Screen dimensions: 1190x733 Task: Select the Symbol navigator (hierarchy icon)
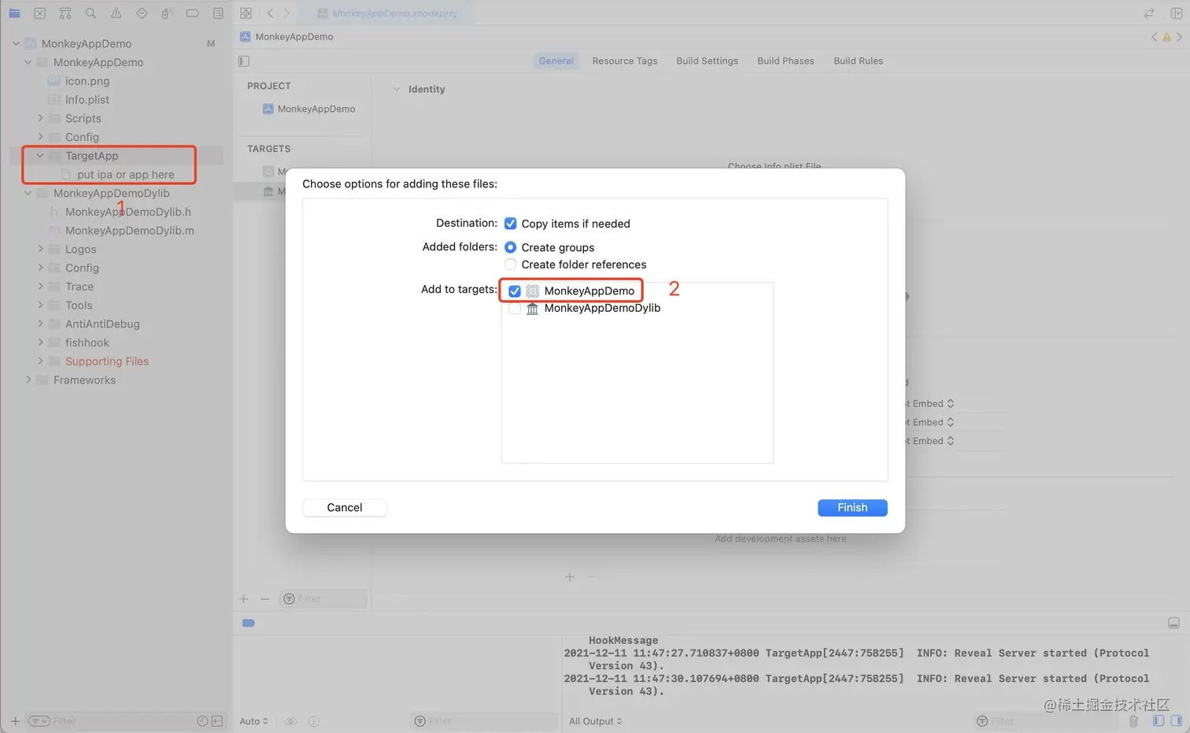(x=65, y=13)
